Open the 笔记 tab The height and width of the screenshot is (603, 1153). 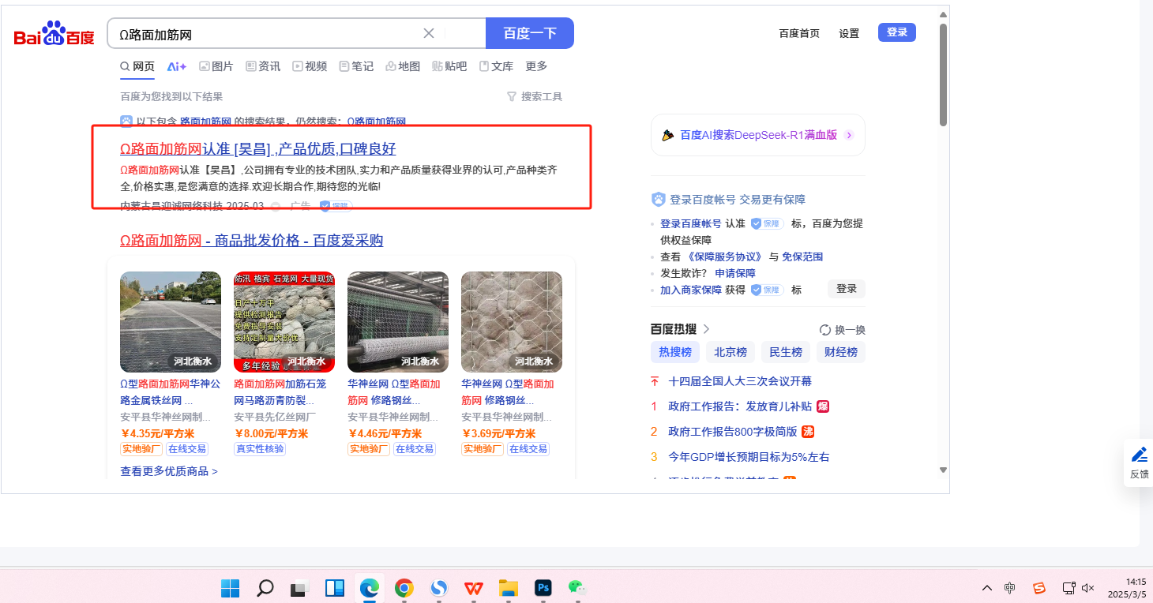(356, 66)
